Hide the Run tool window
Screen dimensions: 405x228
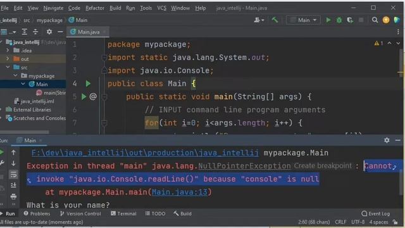pyautogui.click(x=397, y=140)
